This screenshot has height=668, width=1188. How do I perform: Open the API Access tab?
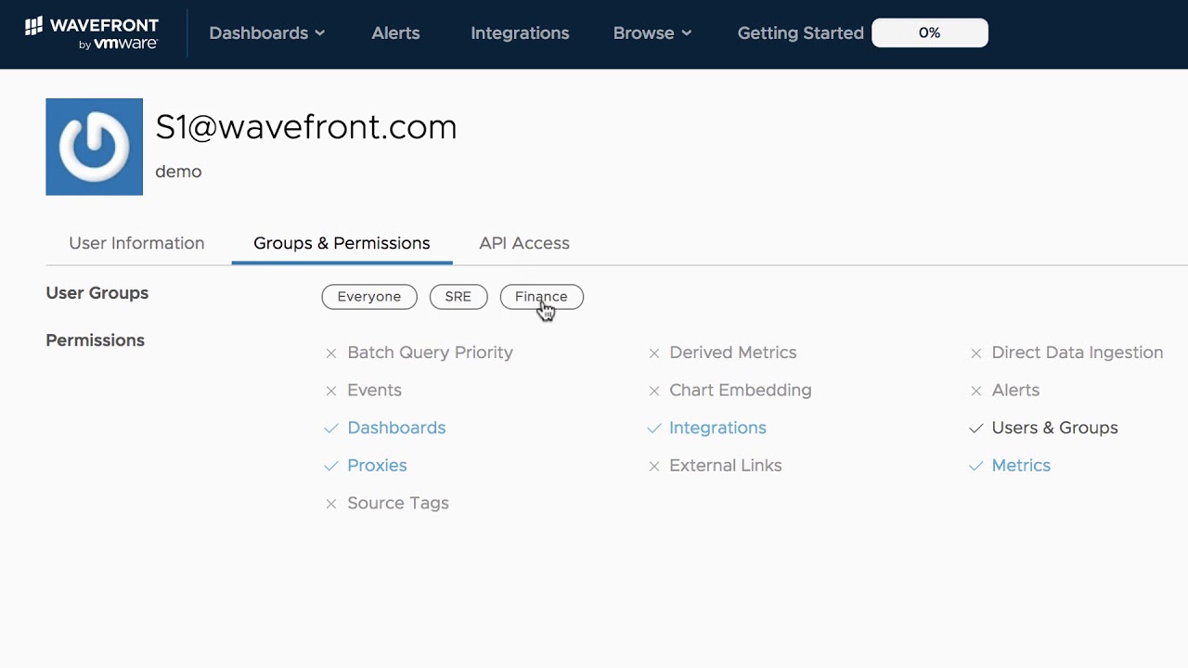524,243
